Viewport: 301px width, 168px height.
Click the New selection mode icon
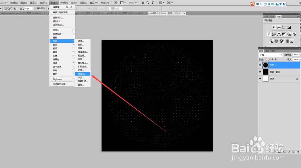coord(5,8)
